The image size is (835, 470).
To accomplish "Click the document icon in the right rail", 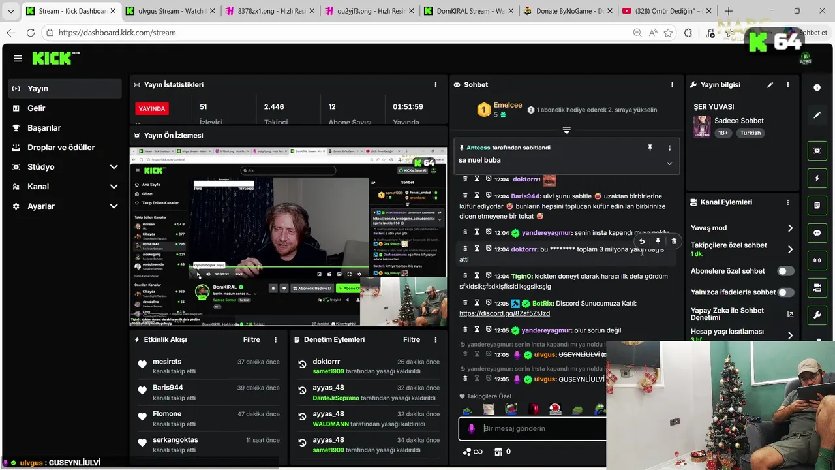I will (817, 206).
